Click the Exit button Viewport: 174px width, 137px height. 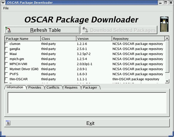click(87, 123)
